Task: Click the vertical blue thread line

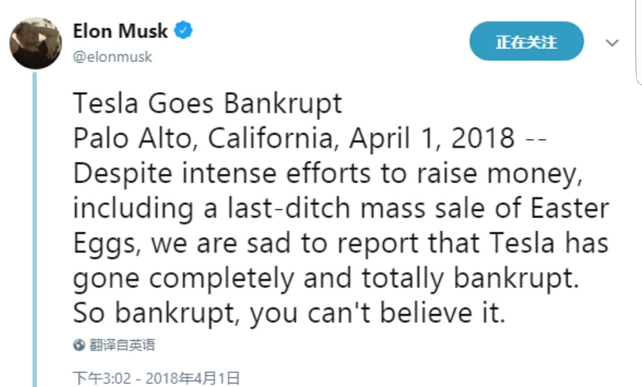Action: [x=35, y=227]
